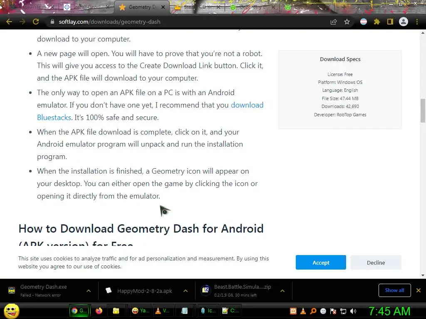Expand options for Geometry Dash.exe download
This screenshot has width=426, height=319.
(x=89, y=291)
